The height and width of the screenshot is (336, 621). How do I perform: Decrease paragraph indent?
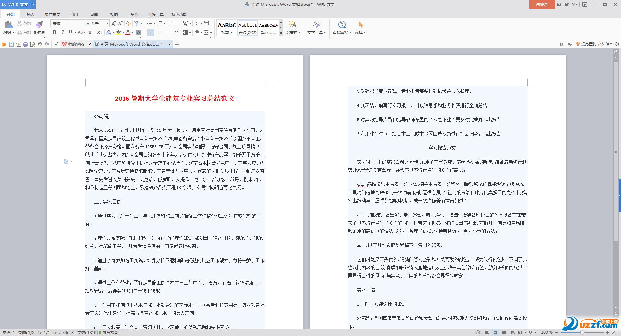[171, 23]
